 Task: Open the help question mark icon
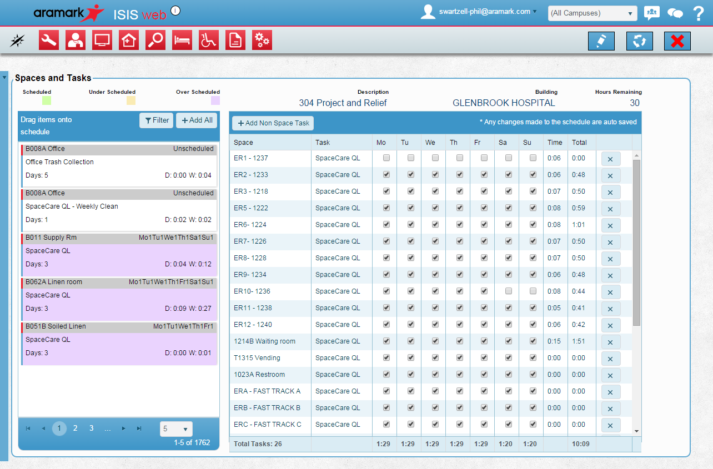tap(699, 13)
